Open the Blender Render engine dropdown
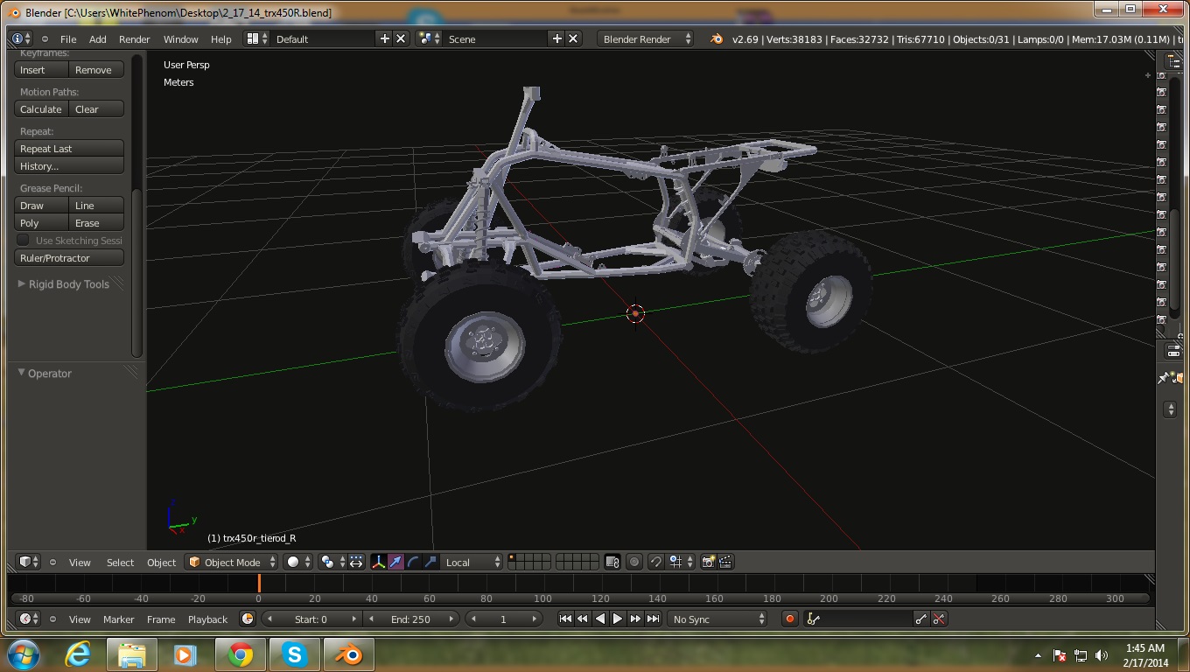Viewport: 1190px width, 672px height. pos(645,38)
